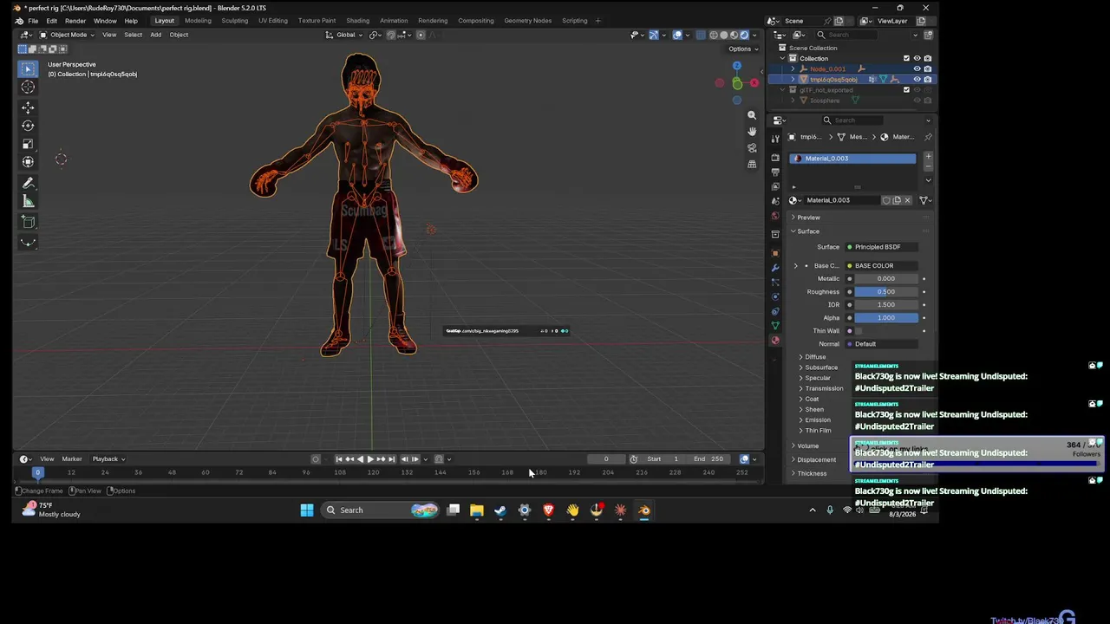Select the Annotate tool
The image size is (1110, 624).
pyautogui.click(x=28, y=183)
